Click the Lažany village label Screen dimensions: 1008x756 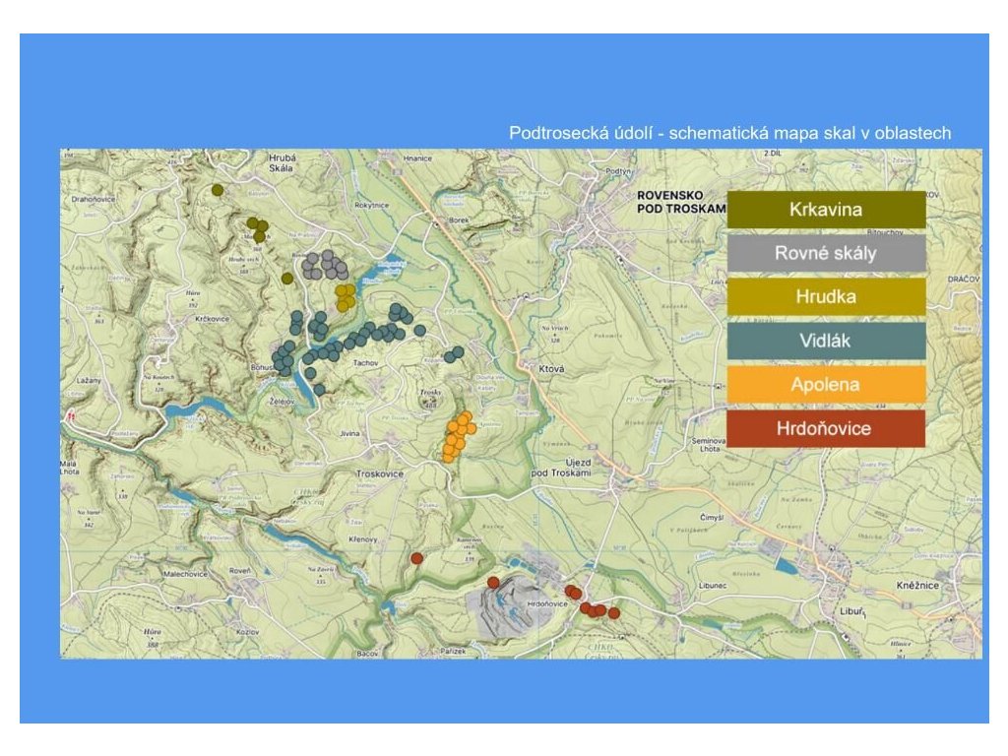tap(89, 381)
